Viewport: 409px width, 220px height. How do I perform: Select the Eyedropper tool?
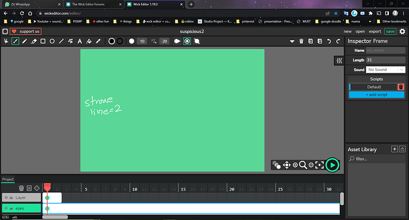(98, 41)
